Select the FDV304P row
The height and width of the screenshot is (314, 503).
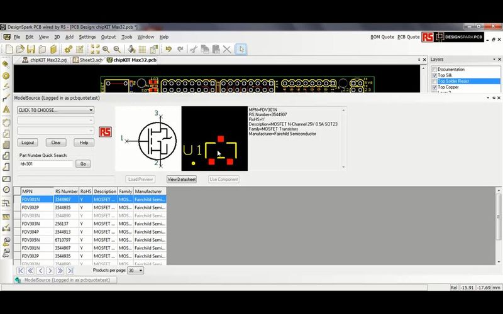click(94, 232)
